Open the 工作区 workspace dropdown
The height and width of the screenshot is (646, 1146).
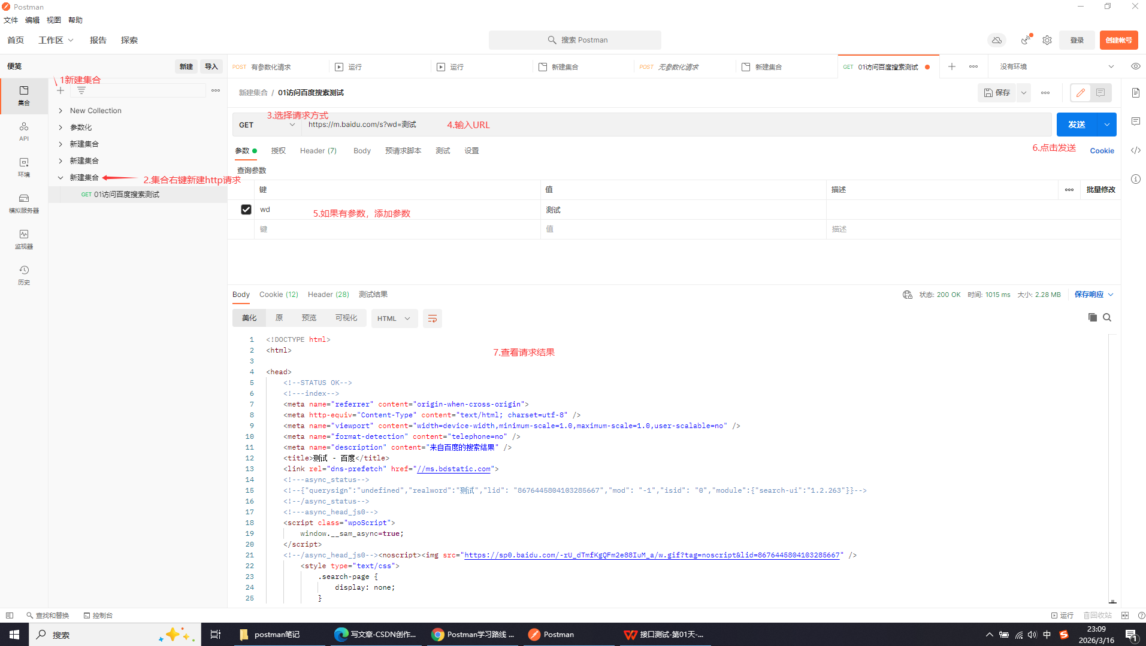(x=56, y=40)
